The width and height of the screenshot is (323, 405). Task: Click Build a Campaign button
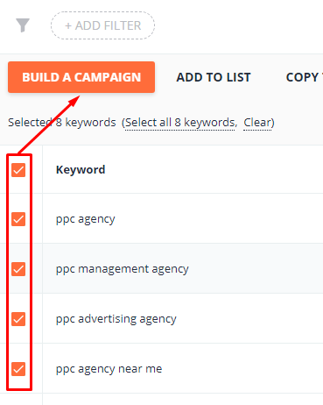tap(81, 77)
